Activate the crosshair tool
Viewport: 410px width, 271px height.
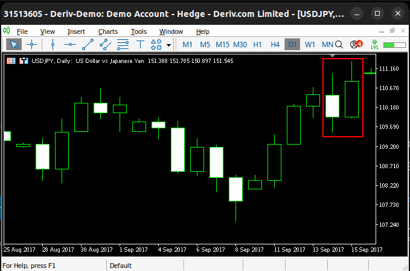[31, 45]
